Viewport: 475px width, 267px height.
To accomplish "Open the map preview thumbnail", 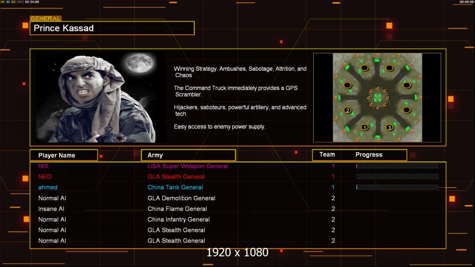I will 377,97.
